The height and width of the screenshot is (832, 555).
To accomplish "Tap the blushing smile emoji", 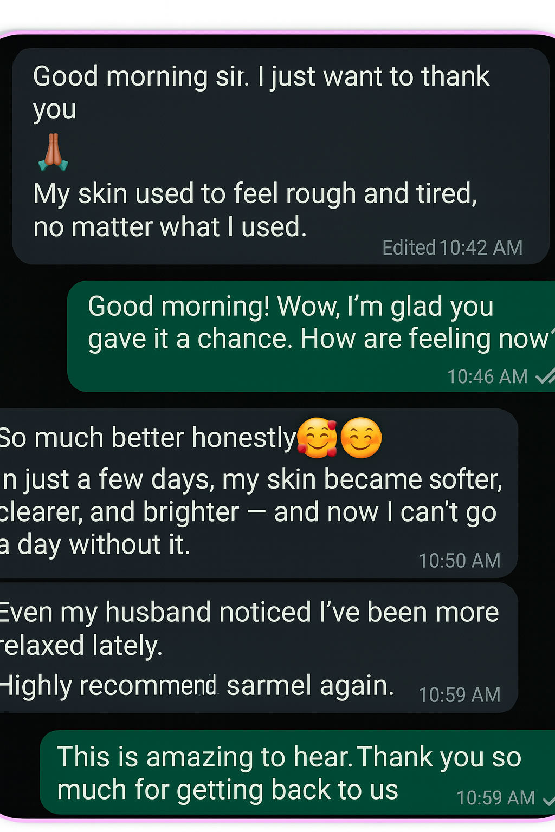I will 361,438.
